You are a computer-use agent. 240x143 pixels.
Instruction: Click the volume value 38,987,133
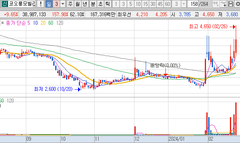[x=34, y=15]
